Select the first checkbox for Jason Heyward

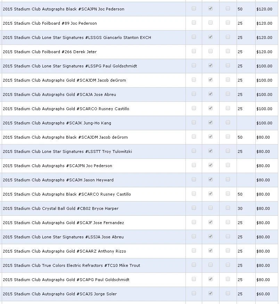194,179
